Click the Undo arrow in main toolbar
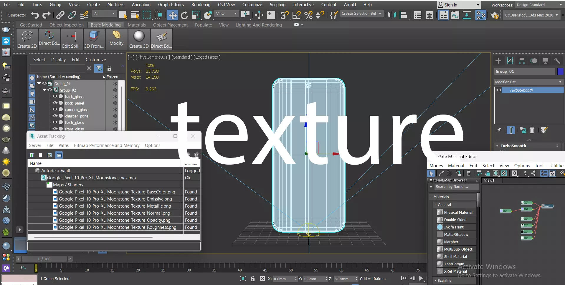Image resolution: width=565 pixels, height=285 pixels. point(35,15)
